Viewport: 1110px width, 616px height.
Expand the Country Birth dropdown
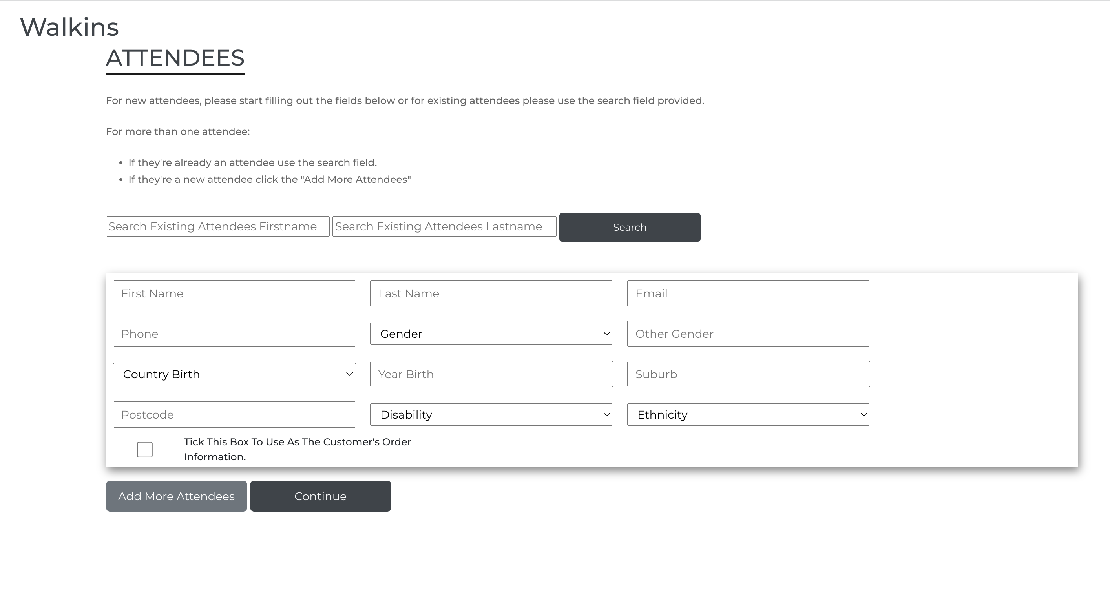tap(234, 374)
